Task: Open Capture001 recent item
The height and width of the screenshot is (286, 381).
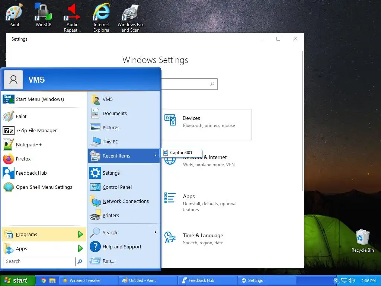Action: [x=181, y=152]
